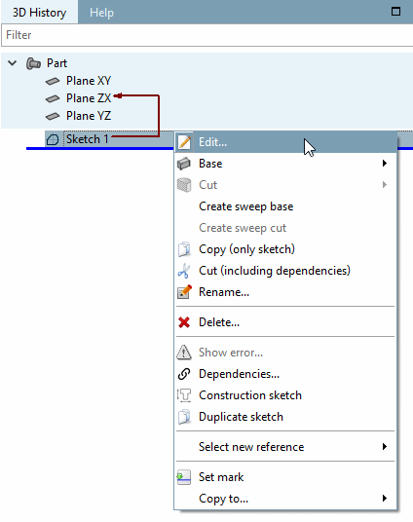Click the Construction sketch icon

[x=184, y=395]
